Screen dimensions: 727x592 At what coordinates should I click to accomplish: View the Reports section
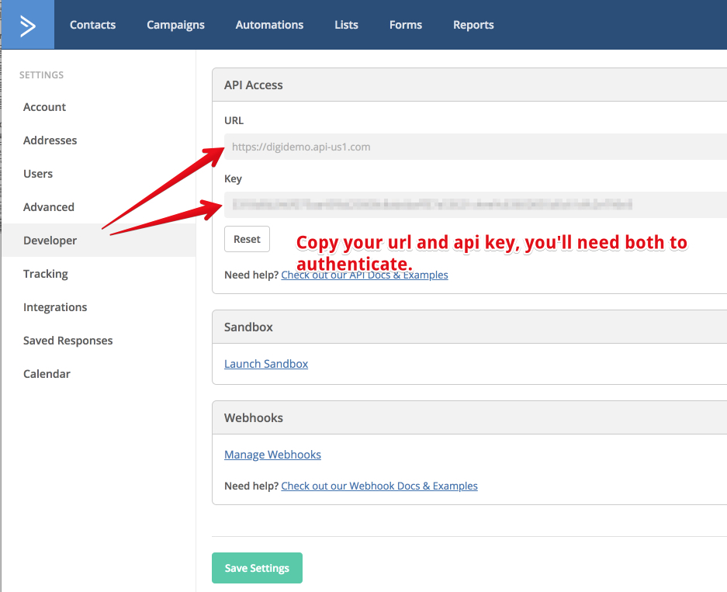[x=473, y=24]
